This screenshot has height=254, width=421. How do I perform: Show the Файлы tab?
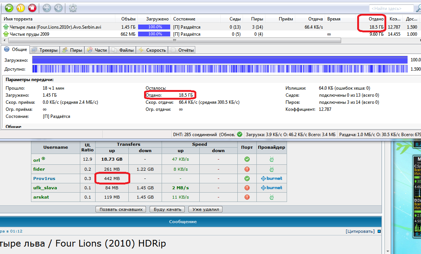click(x=122, y=50)
